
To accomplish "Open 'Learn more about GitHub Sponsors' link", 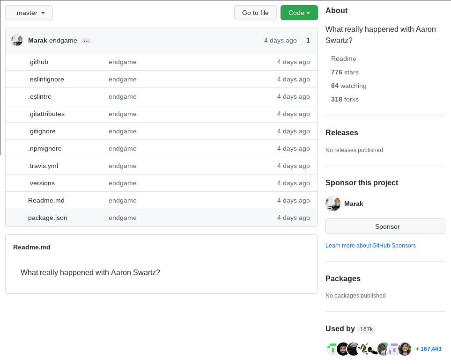I will [370, 245].
